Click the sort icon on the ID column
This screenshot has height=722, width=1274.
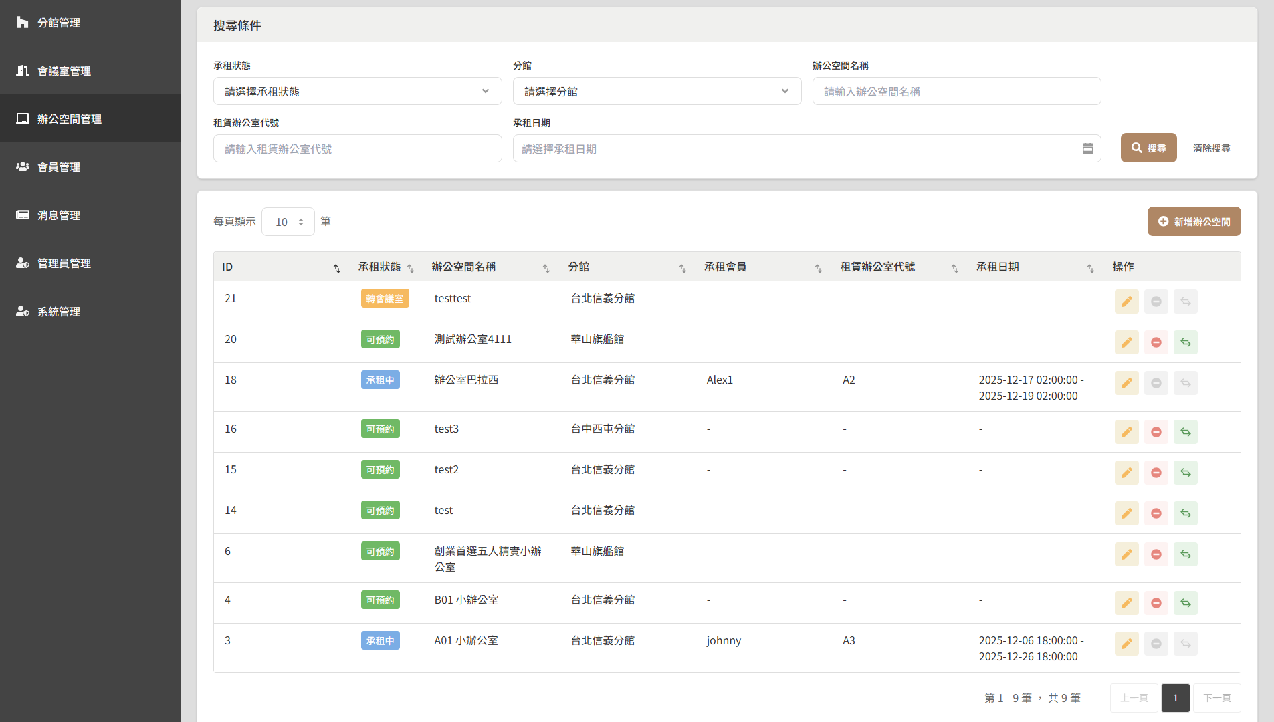pos(336,268)
